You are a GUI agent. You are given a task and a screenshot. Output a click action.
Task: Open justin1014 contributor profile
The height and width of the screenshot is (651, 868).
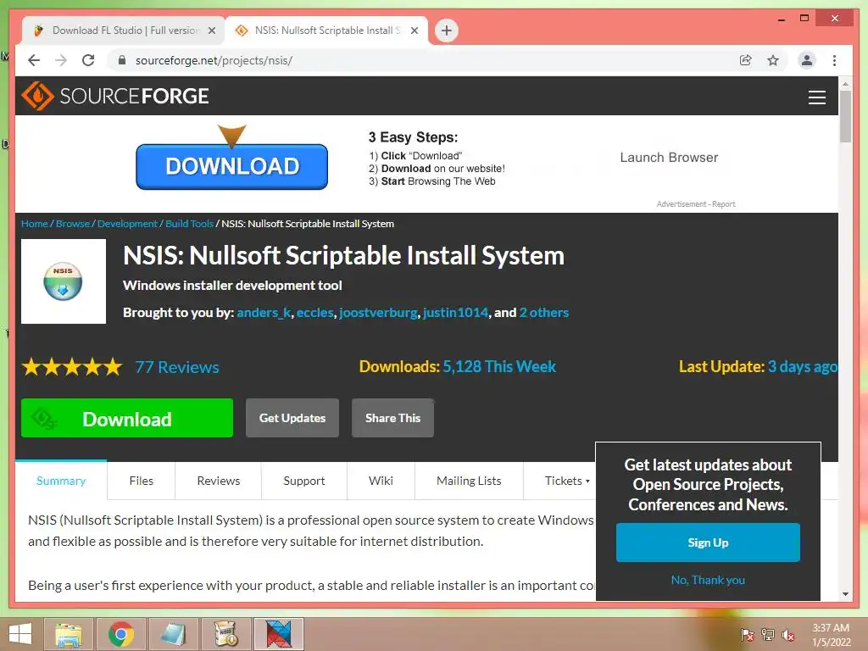[455, 313]
